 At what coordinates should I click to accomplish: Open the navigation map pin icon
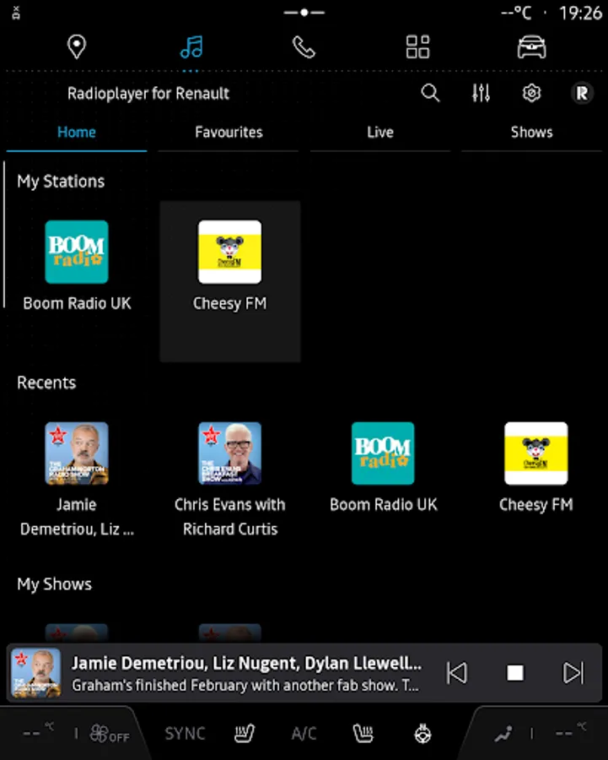(77, 47)
